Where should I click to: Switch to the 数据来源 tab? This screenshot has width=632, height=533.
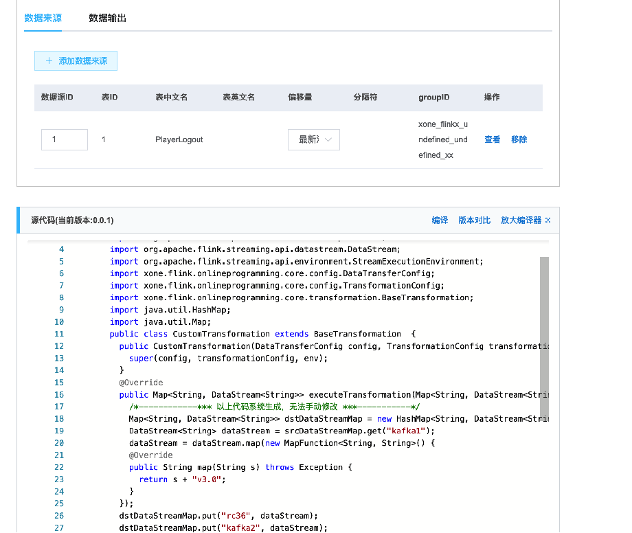click(43, 18)
